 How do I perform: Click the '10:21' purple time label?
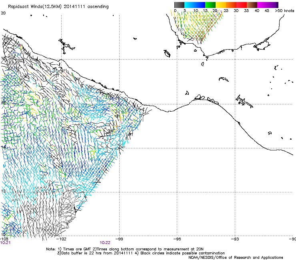[5, 243]
